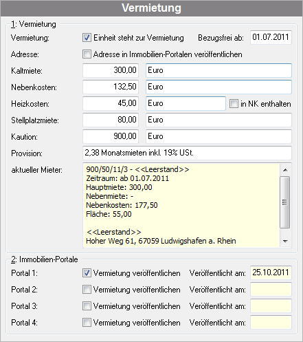
Task: Click scroll-up arrow in aktueller Mieter box
Action: 285,170
